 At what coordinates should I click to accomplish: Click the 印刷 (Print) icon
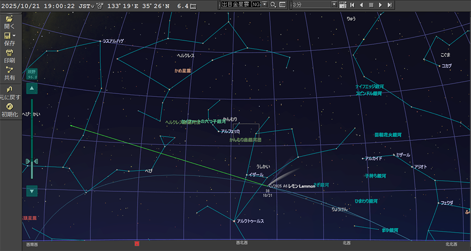(9, 53)
